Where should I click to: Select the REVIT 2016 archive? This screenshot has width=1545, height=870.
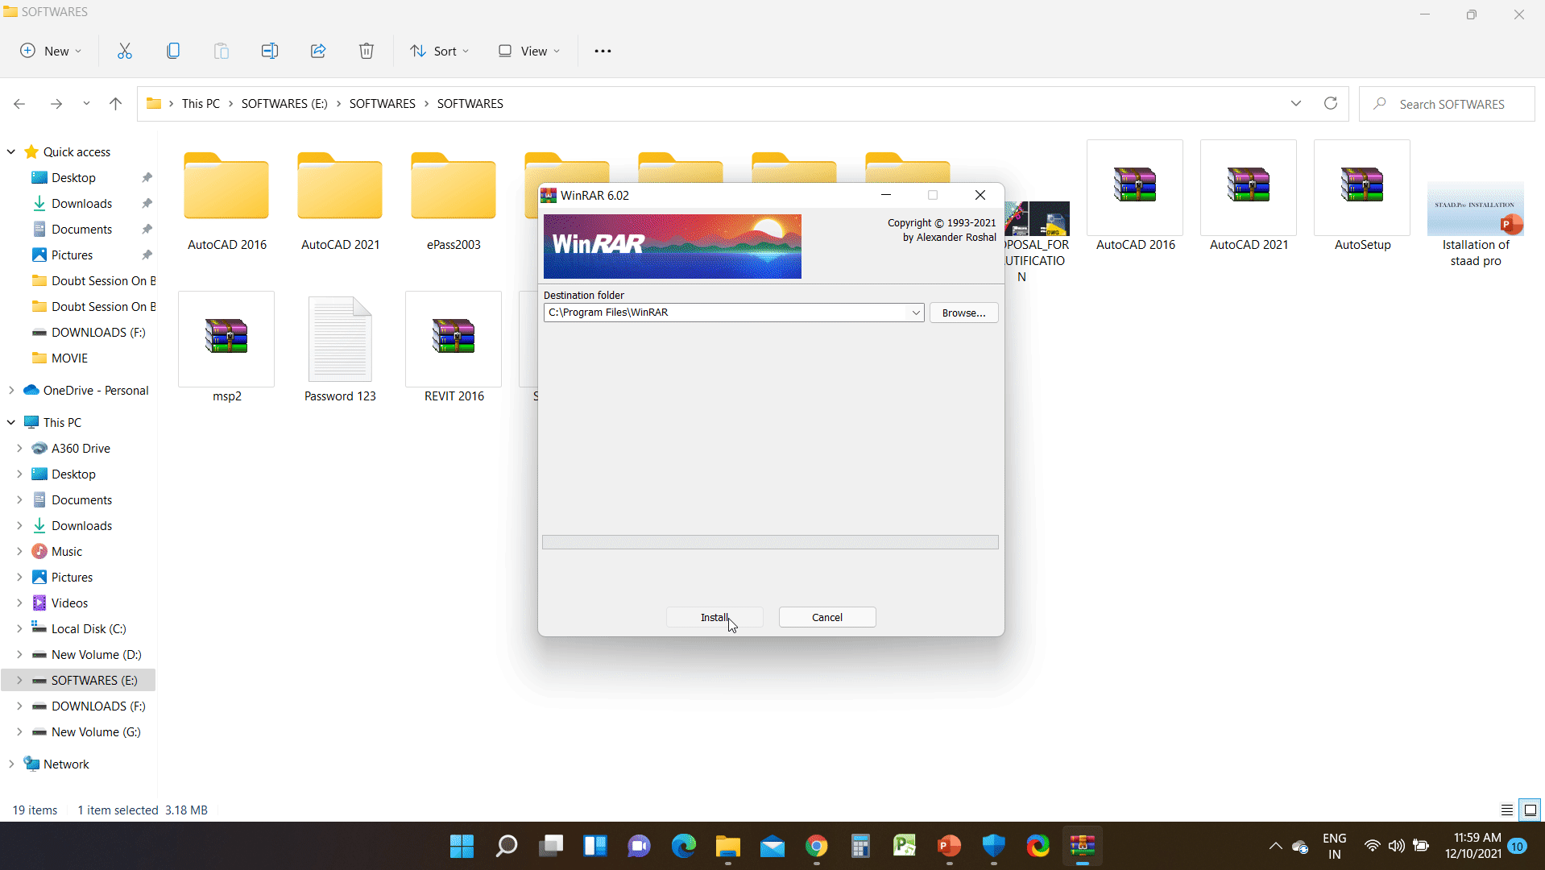coord(454,348)
